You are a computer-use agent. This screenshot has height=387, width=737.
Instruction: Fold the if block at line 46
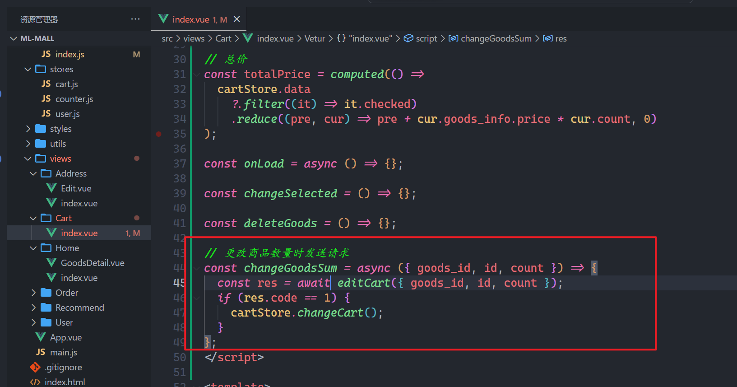197,298
